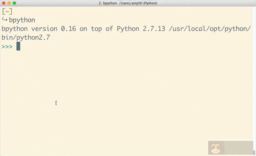Viewport: 256px width, 156px height.
Task: Click the gray panel beside the monkey
Action: [x=238, y=148]
